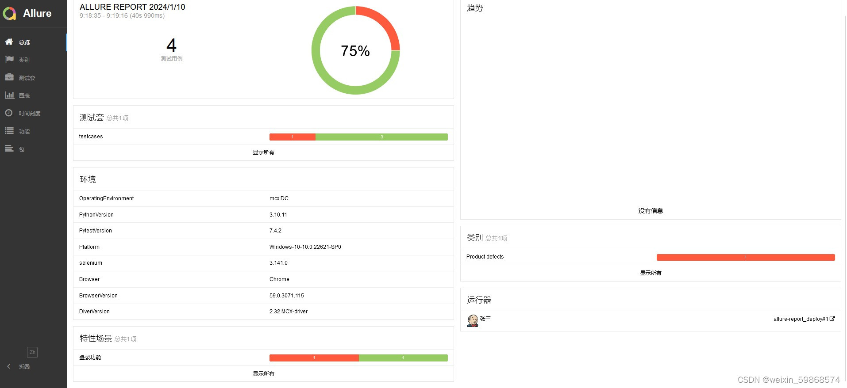Select the 登录功能 feature row
The width and height of the screenshot is (847, 388).
pos(90,358)
